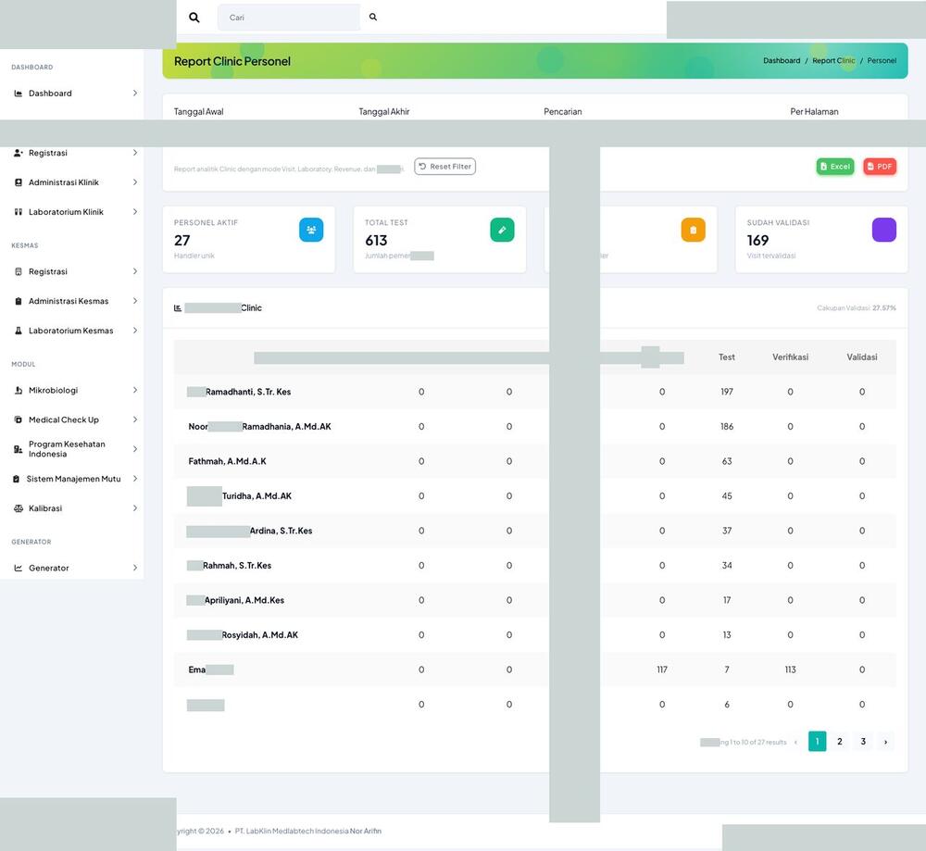The image size is (926, 851).
Task: Click Klinik Registrasi user-plus icon
Action: [x=19, y=153]
